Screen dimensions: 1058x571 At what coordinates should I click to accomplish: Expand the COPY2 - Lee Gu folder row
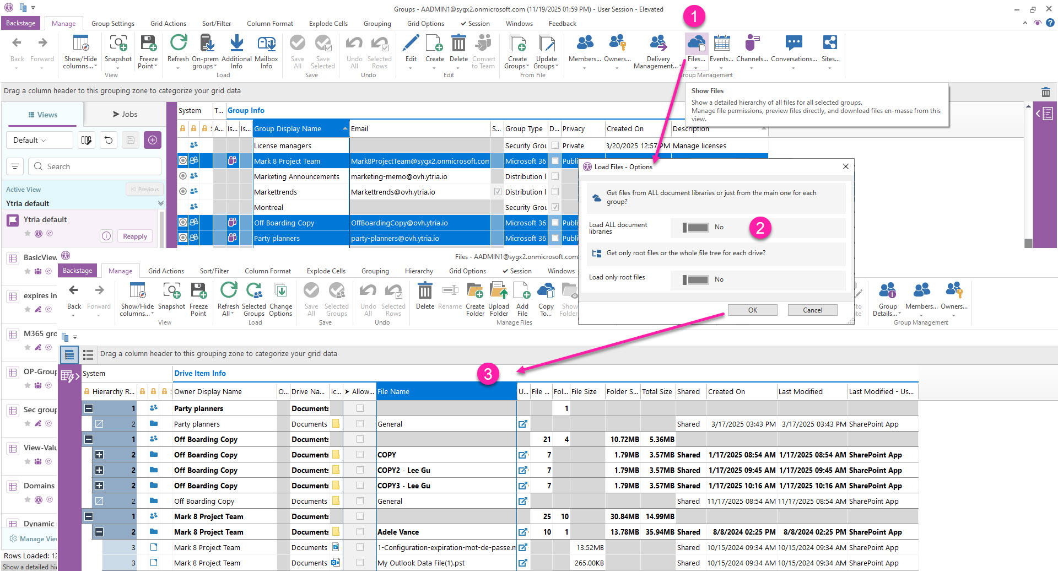pyautogui.click(x=99, y=470)
